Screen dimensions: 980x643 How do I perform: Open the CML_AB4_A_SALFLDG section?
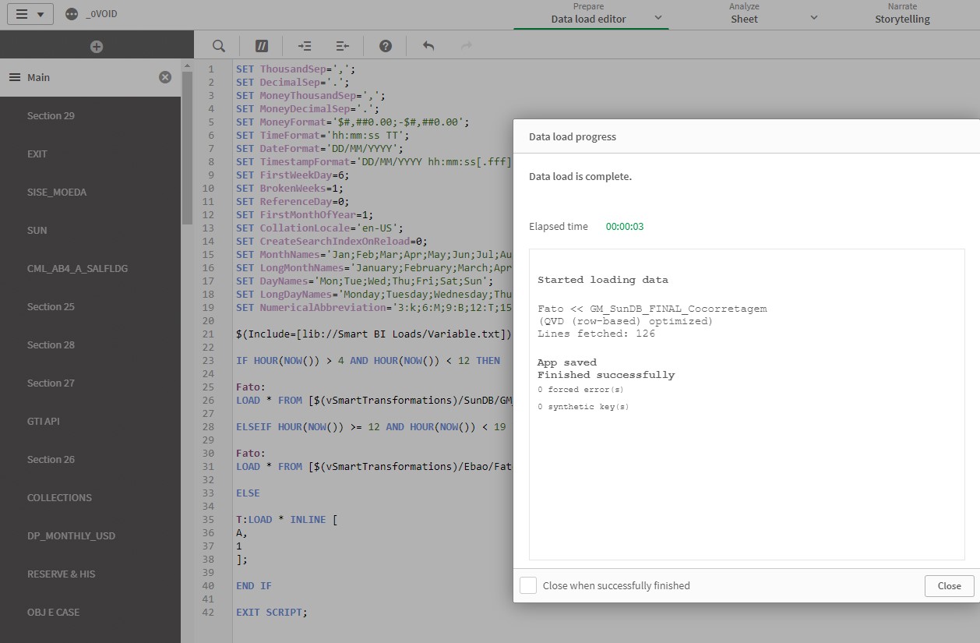pyautogui.click(x=90, y=268)
